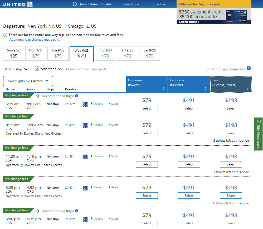The height and width of the screenshot is (229, 263).
Task: Click the airplane icon on the first Recommended flight
Action: [x=38, y=96]
